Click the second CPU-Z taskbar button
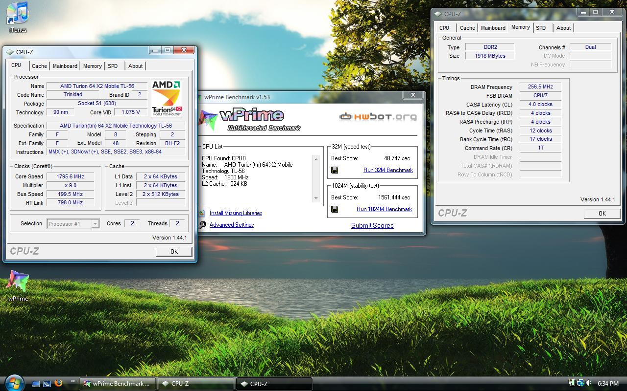627x391 pixels. click(274, 384)
